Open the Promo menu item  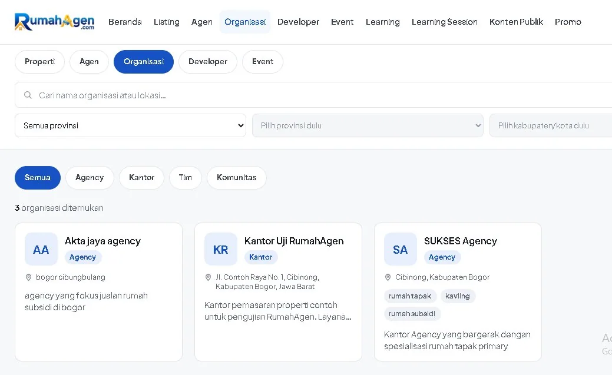pos(568,22)
